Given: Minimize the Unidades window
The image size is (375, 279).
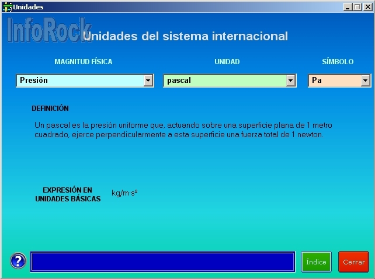Looking at the screenshot, I should coord(348,7).
